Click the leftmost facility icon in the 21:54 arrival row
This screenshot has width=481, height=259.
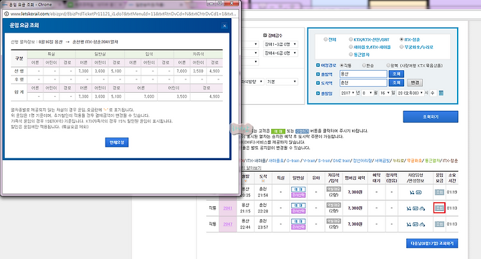point(412,192)
